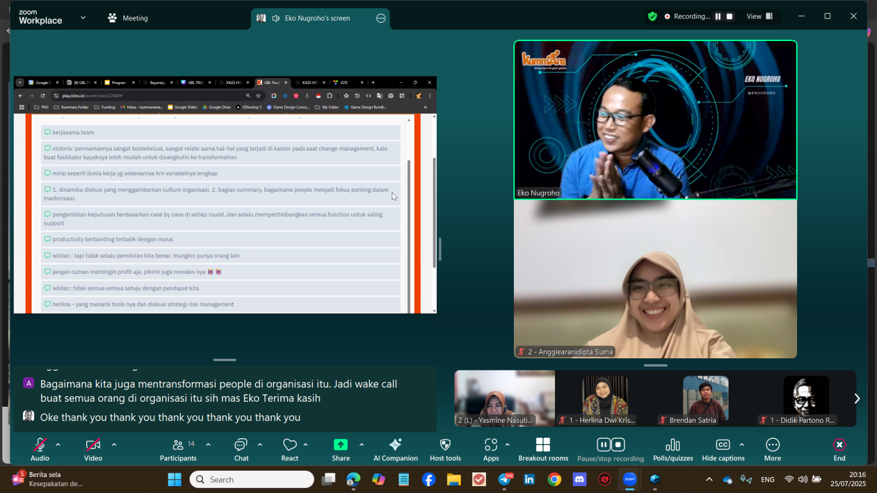The image size is (877, 493).
Task: Open the Participants panel
Action: pyautogui.click(x=178, y=449)
